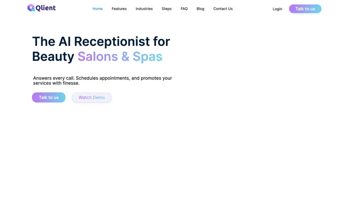Click the Qlient wordmark text
349x200 pixels.
(x=46, y=8)
